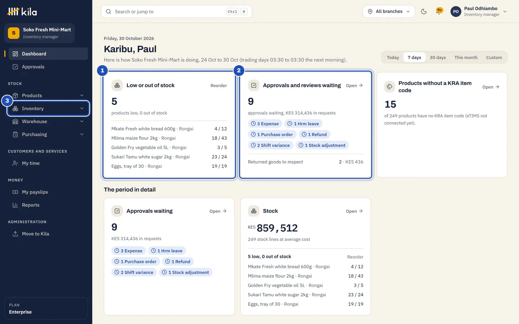Viewport: 519px width, 324px height.
Task: Open the Approvals waiting detail card
Action: point(218,211)
